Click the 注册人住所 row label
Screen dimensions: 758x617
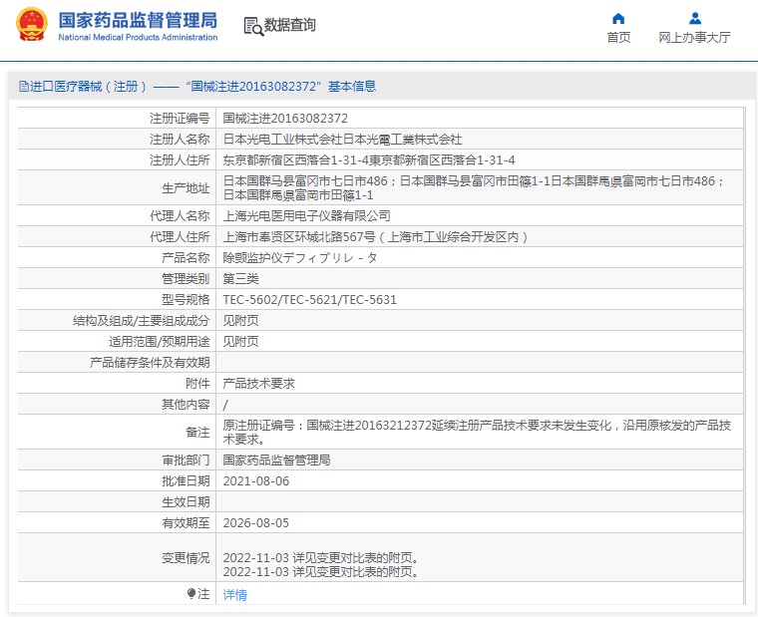pos(180,159)
